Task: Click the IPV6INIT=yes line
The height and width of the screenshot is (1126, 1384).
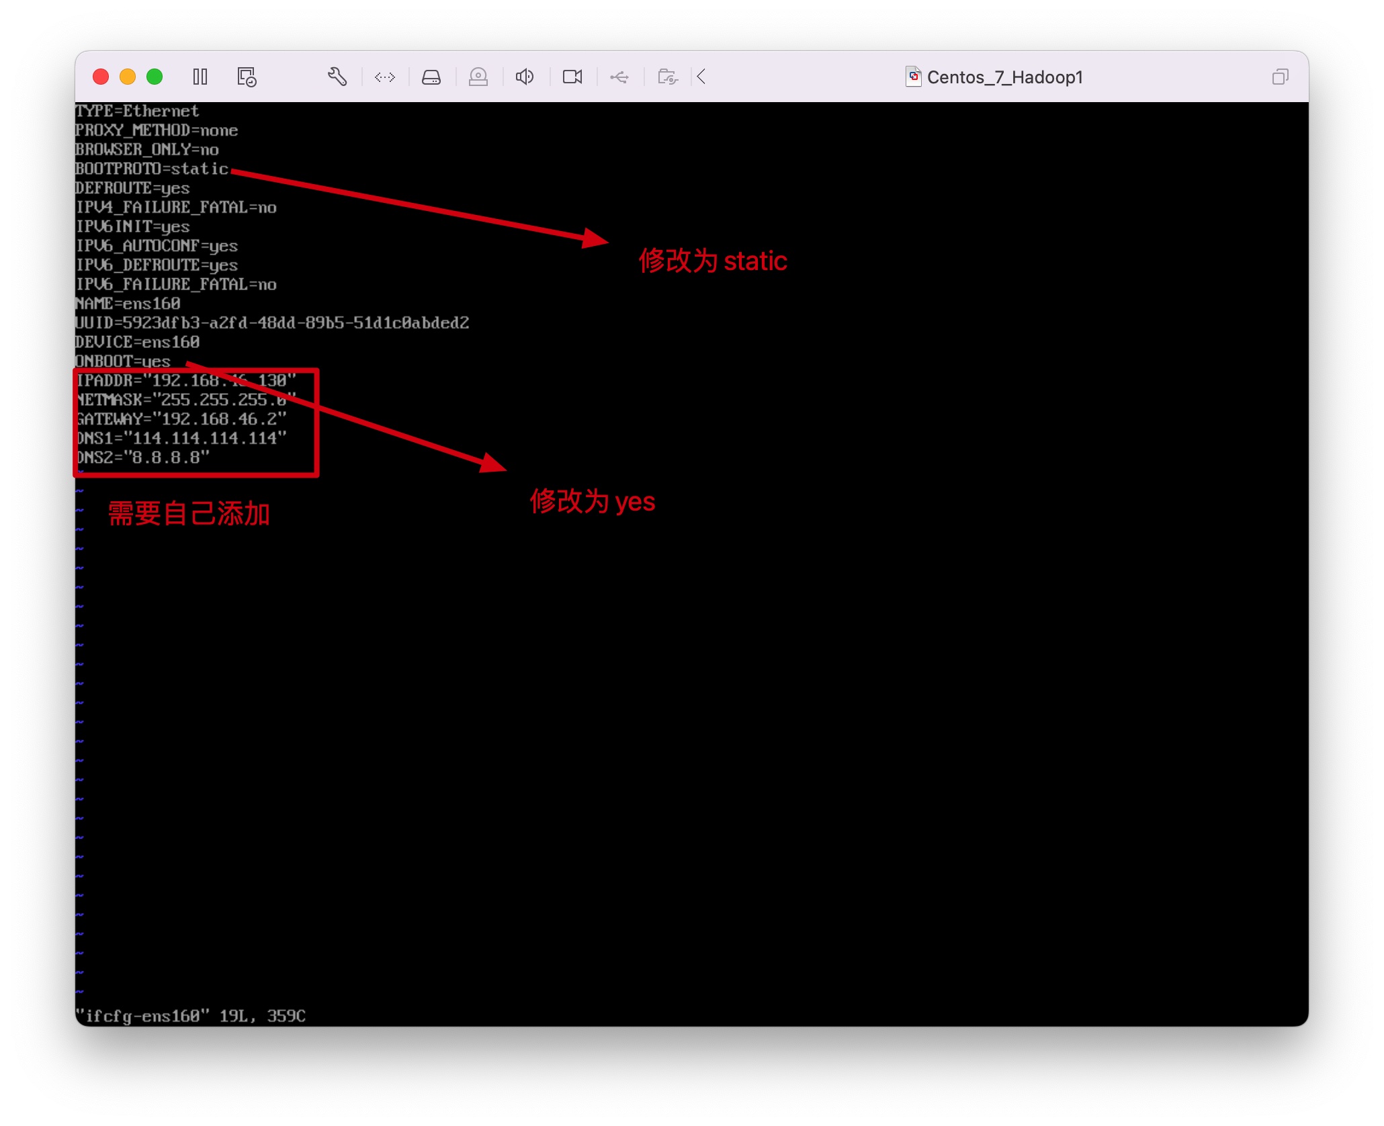Action: click(132, 227)
